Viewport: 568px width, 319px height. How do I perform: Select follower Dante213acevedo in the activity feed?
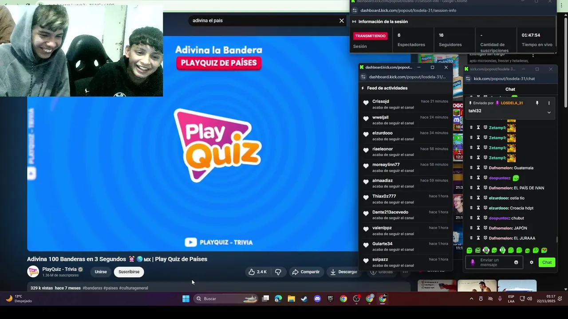coord(390,212)
